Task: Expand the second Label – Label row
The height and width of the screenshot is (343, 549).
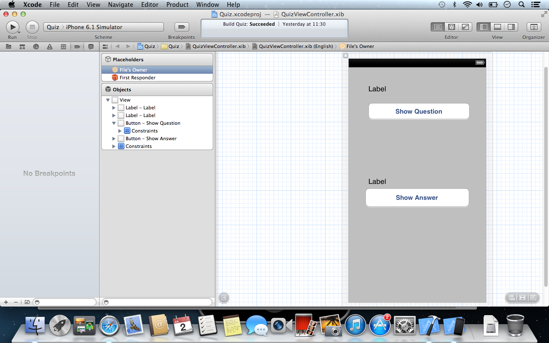Action: [x=114, y=115]
